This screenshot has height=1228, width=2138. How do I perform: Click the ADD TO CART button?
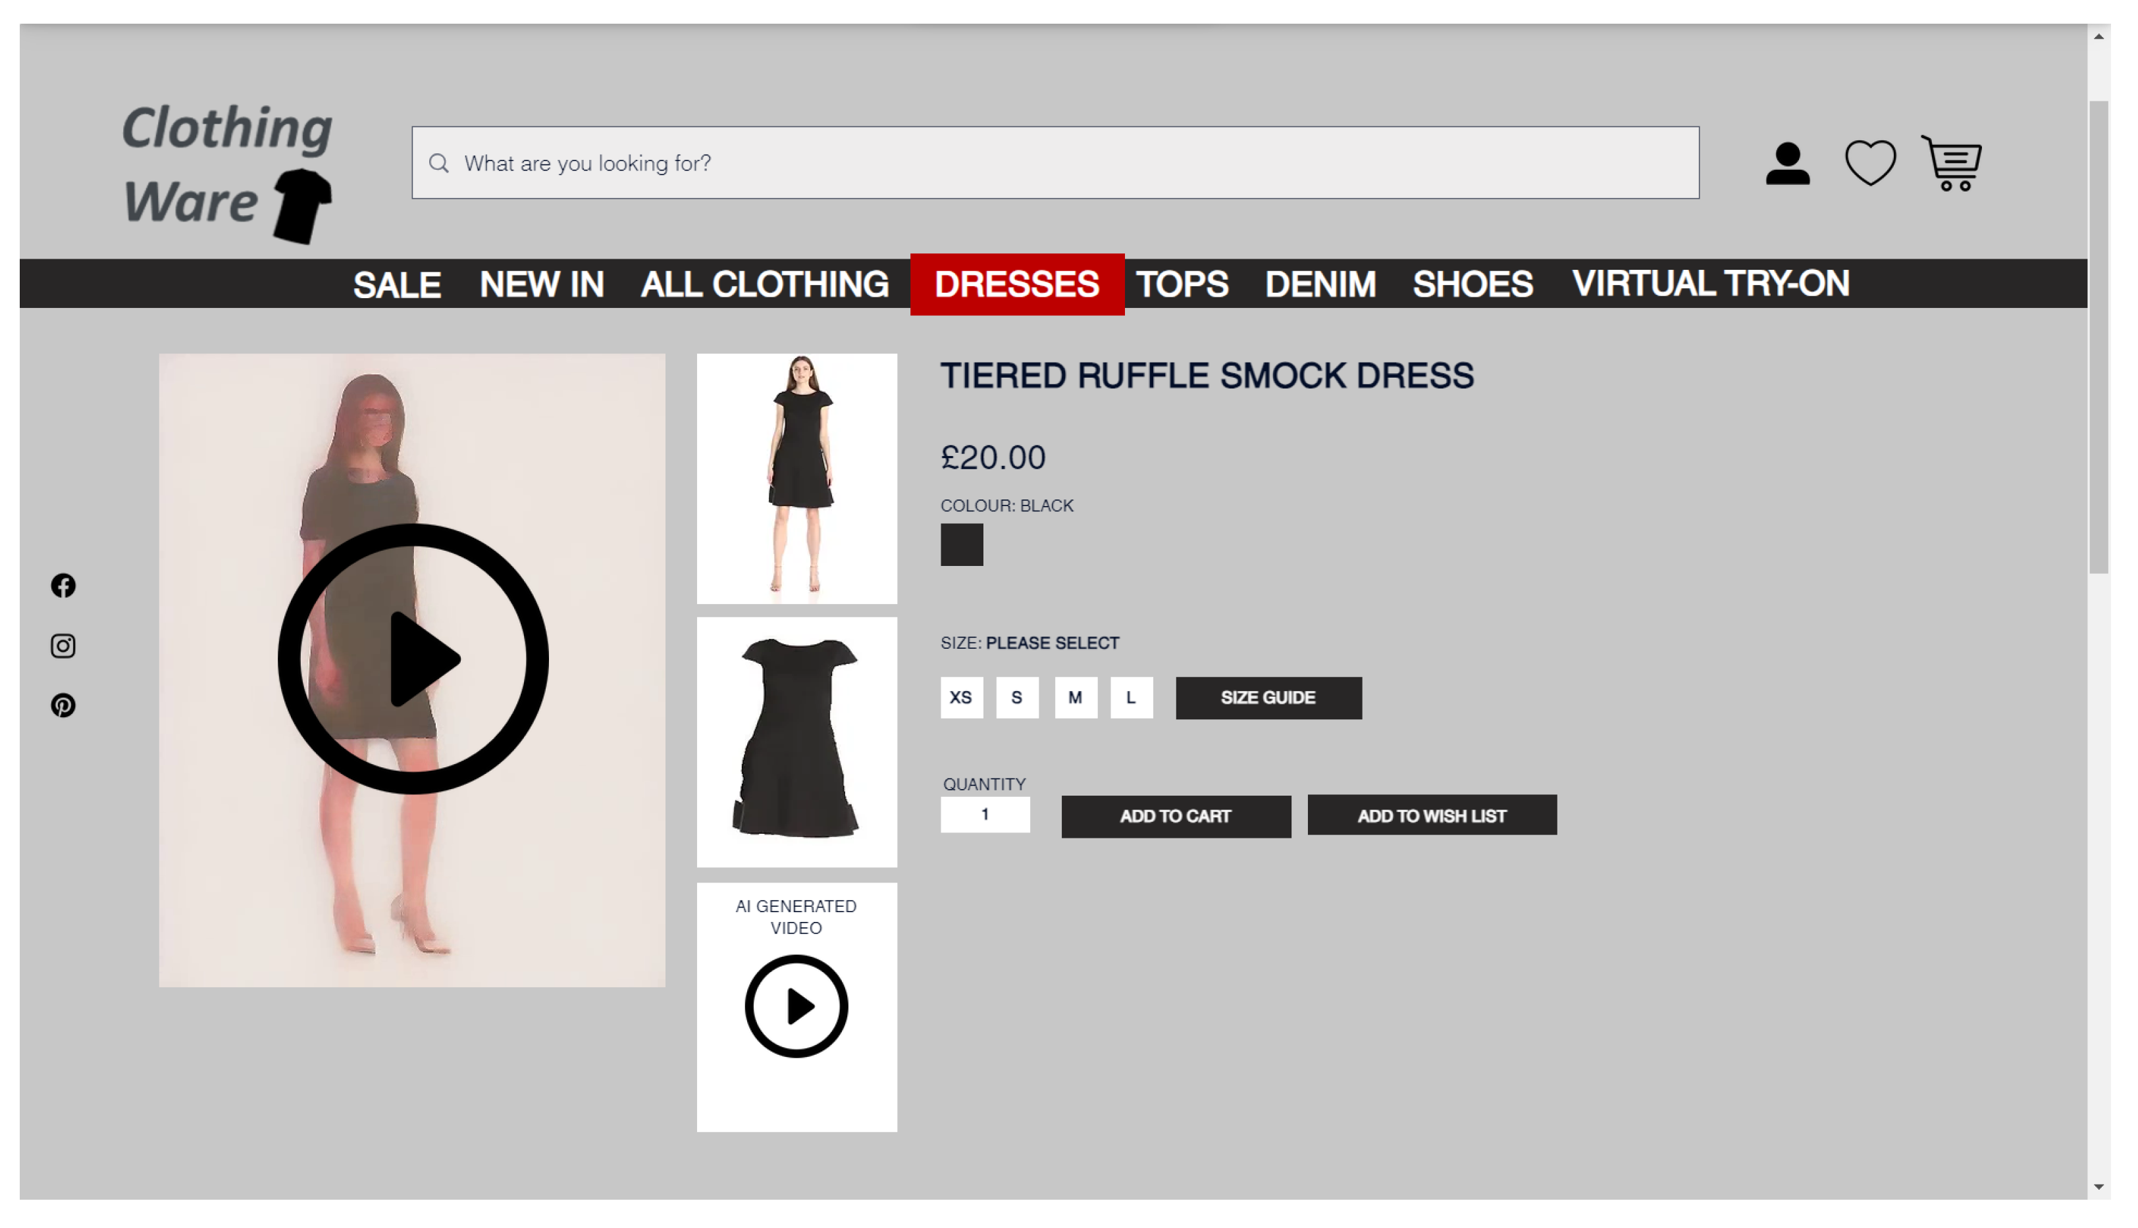point(1175,815)
